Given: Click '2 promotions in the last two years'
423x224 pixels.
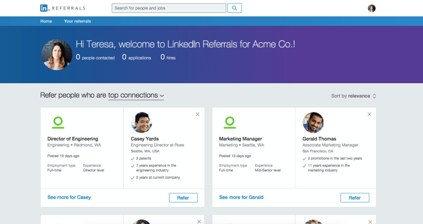Looking at the screenshot, I should coord(333,158).
